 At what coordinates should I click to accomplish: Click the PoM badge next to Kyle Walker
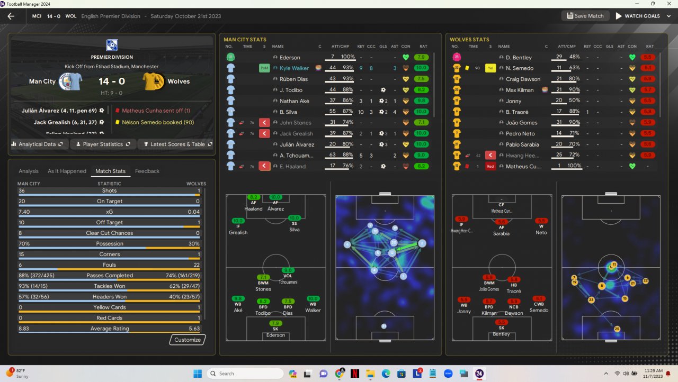pyautogui.click(x=264, y=68)
